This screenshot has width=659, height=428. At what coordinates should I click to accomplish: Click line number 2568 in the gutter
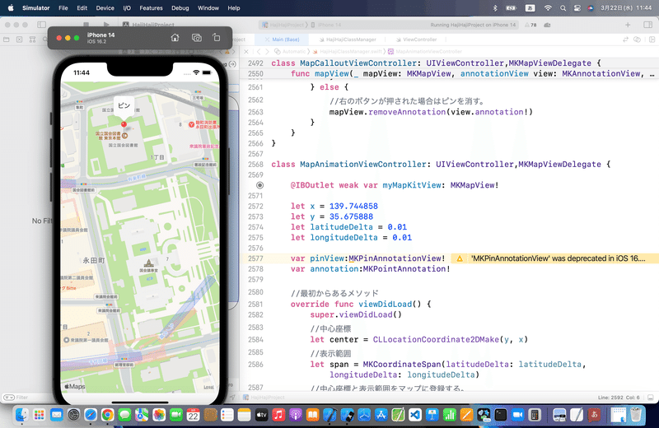coord(255,165)
